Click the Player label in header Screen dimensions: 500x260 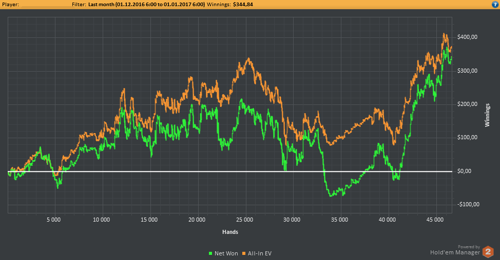10,5
